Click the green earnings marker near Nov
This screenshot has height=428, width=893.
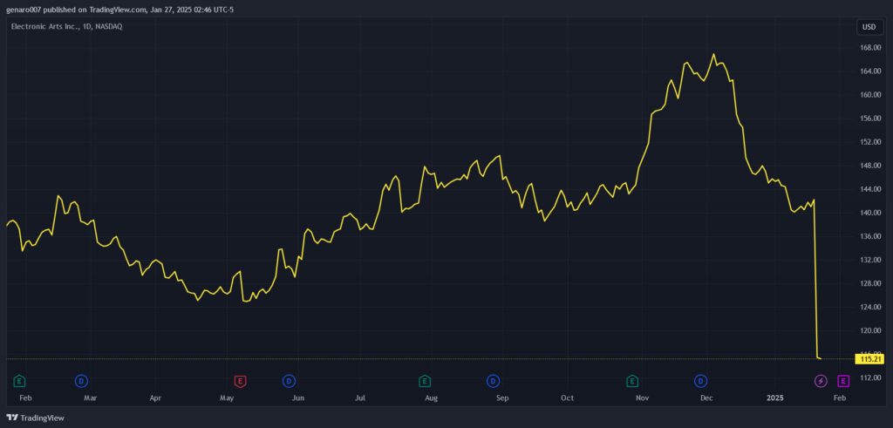tap(632, 381)
